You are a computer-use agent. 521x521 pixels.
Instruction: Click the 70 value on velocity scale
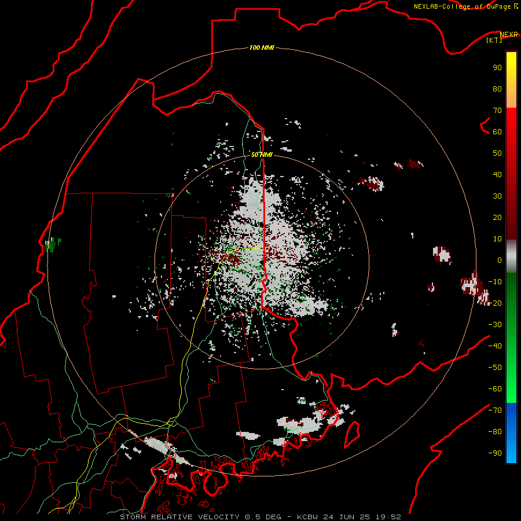coord(497,111)
